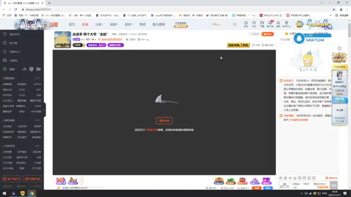
Task: Select DNF in game category list
Action: click(38, 90)
